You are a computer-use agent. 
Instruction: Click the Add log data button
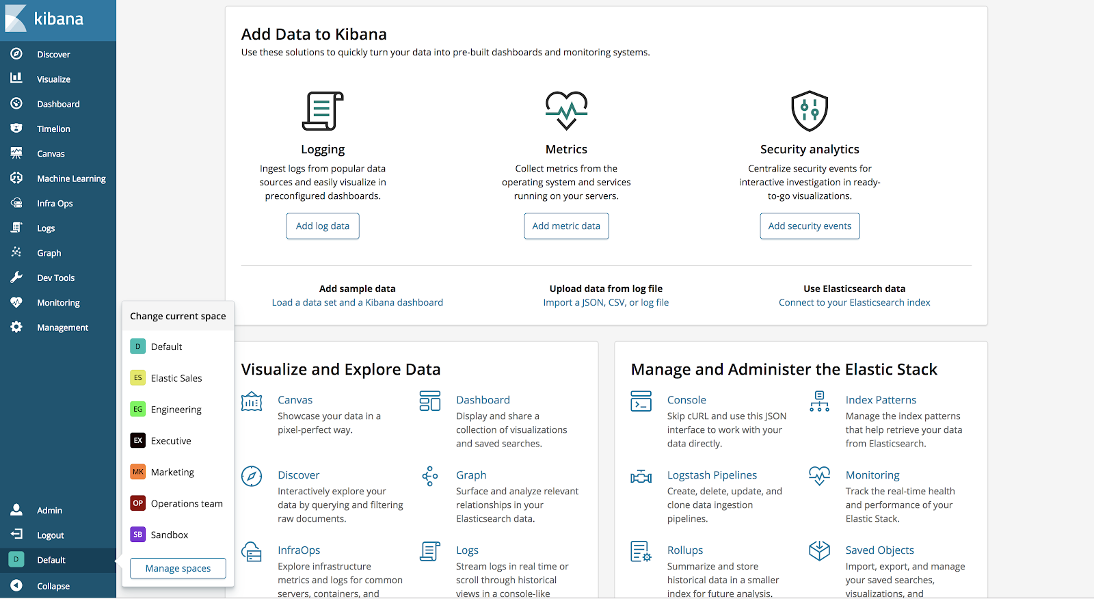tap(323, 226)
